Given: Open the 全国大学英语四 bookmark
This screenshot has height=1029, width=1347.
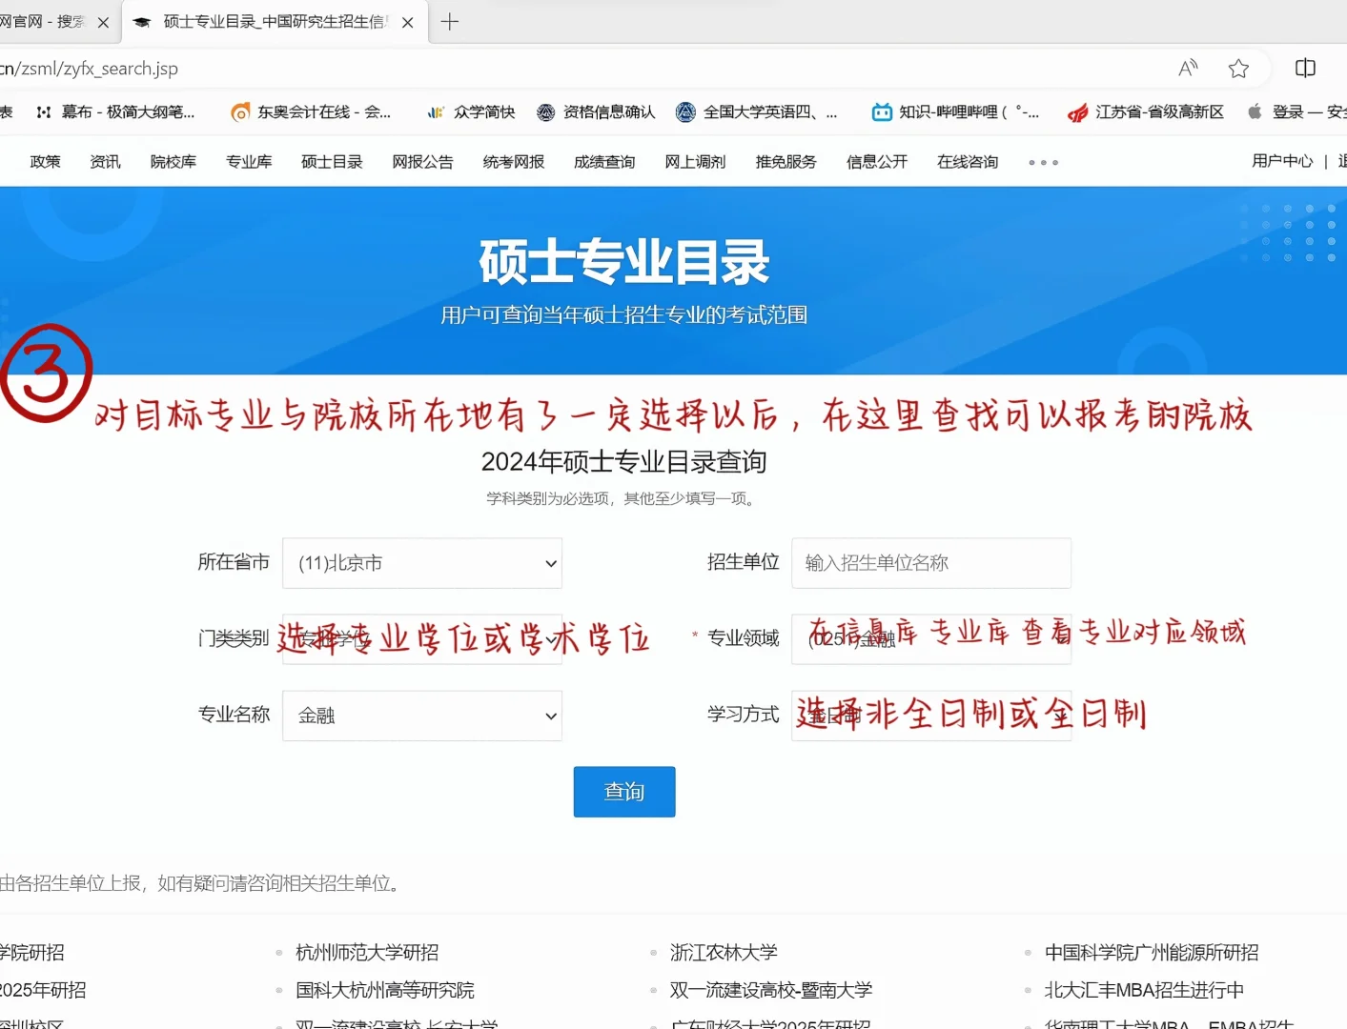Looking at the screenshot, I should (x=758, y=111).
